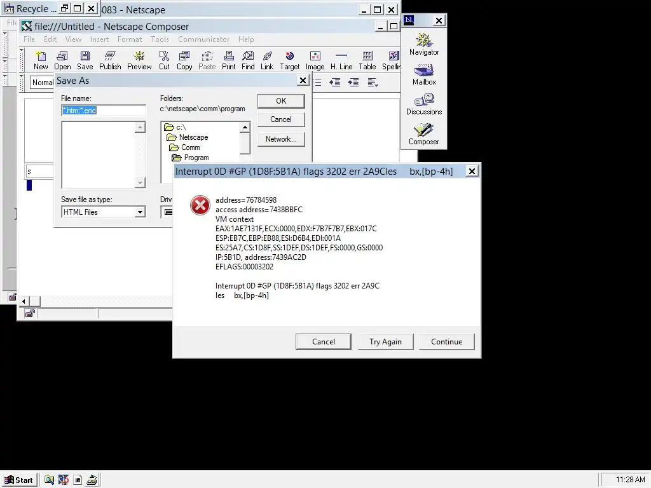651x488 pixels.
Task: Open Discussions from the component bar
Action: (424, 104)
